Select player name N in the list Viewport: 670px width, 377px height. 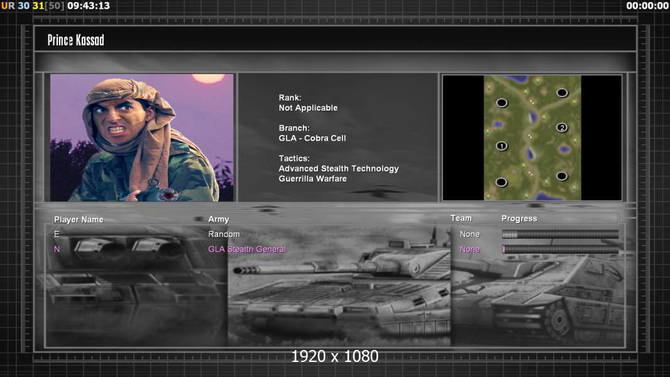[57, 249]
